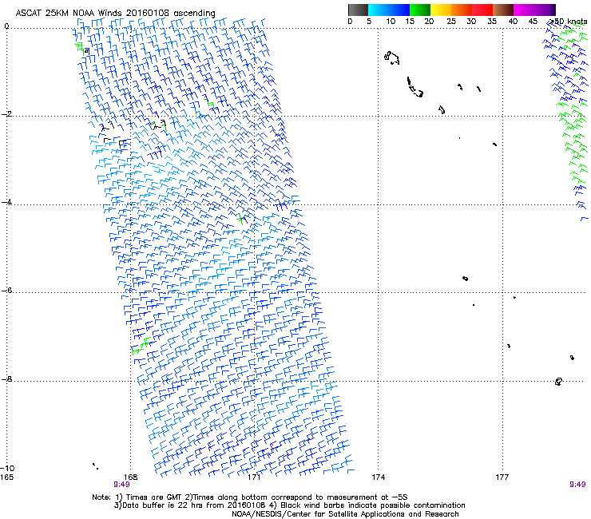The width and height of the screenshot is (591, 519).
Task: Click the '165' longitude axis label
Action: pos(6,477)
